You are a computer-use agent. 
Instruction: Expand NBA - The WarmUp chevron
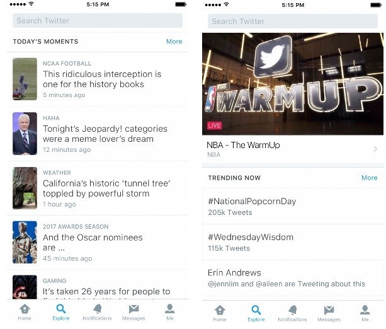click(375, 149)
